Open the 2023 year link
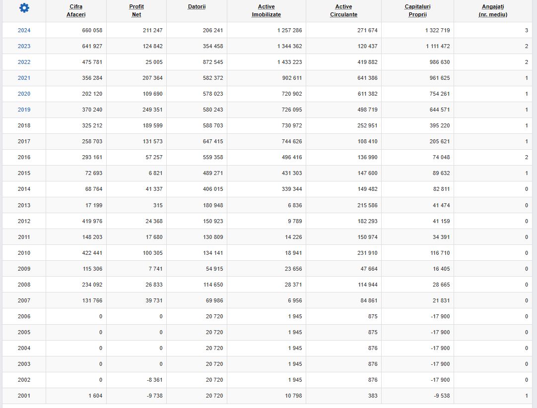 [x=24, y=46]
